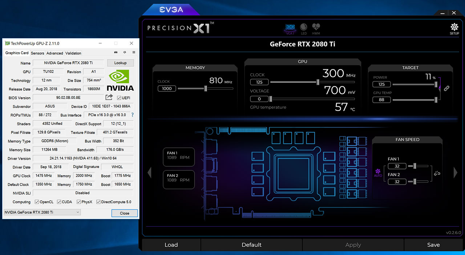This screenshot has width=465, height=255.
Task: Select the VGA1 card icon
Action: (290, 28)
